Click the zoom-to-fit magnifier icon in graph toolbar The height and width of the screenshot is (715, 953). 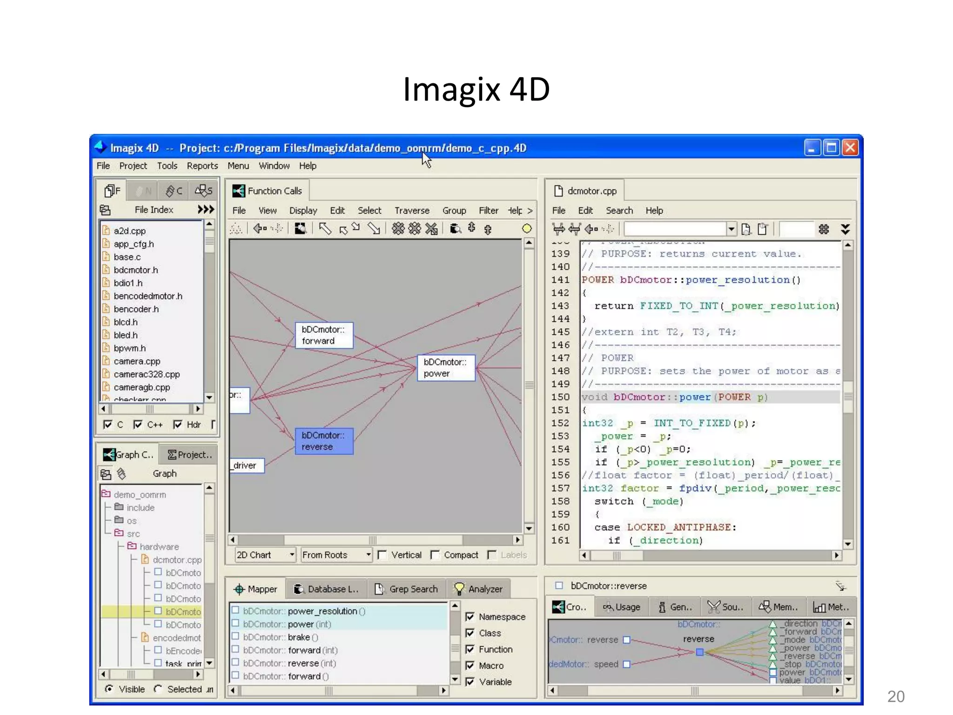click(x=300, y=229)
